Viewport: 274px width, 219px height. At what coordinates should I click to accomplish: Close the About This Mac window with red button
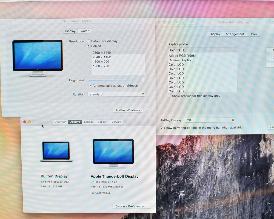click(25, 122)
